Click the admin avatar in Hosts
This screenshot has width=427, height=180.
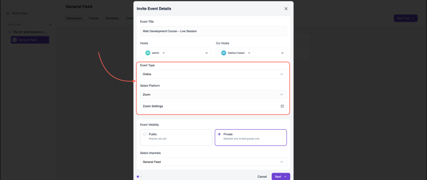[x=148, y=53]
